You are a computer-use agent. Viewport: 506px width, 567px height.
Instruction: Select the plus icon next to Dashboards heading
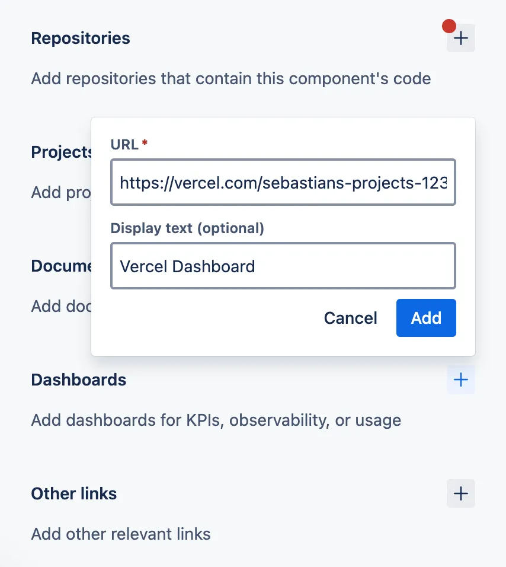point(460,380)
